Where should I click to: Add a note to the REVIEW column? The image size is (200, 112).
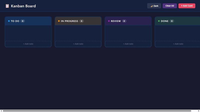coord(128,44)
